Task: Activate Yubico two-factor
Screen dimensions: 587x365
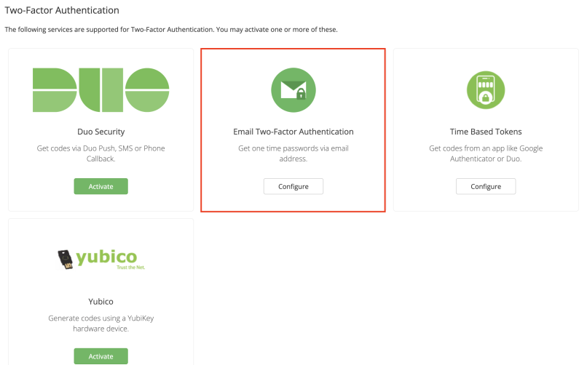Action: tap(101, 356)
